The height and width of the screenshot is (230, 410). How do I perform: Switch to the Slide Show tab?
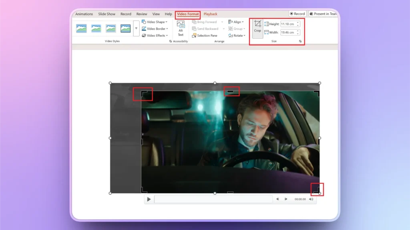pyautogui.click(x=107, y=14)
